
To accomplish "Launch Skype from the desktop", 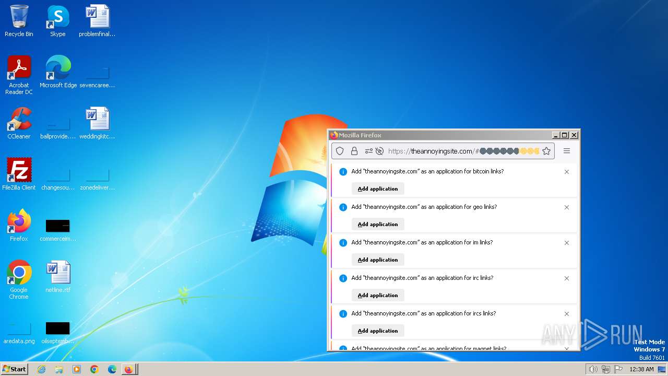I will 57,21.
